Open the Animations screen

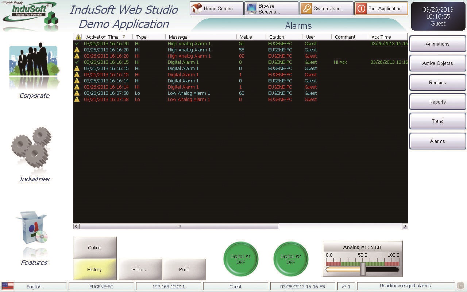coord(438,44)
